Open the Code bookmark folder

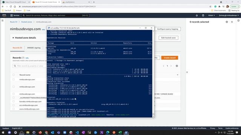(27, 10)
